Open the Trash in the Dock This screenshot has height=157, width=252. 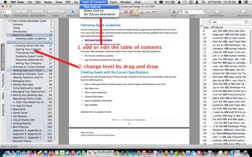[245, 153]
